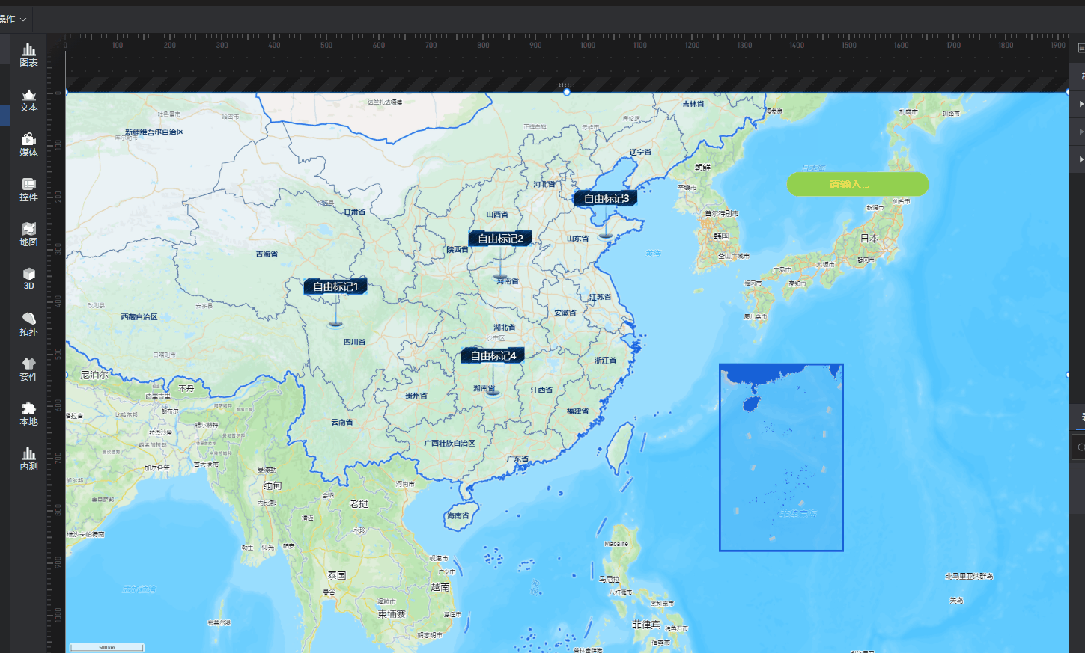
Task: Click the 湖北省 label on the map
Action: tap(505, 328)
